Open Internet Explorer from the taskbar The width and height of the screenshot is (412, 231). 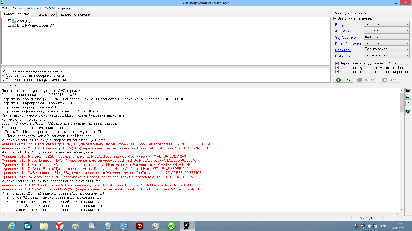[12, 226]
